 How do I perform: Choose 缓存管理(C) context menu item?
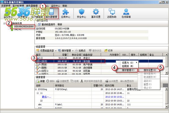click(127, 70)
